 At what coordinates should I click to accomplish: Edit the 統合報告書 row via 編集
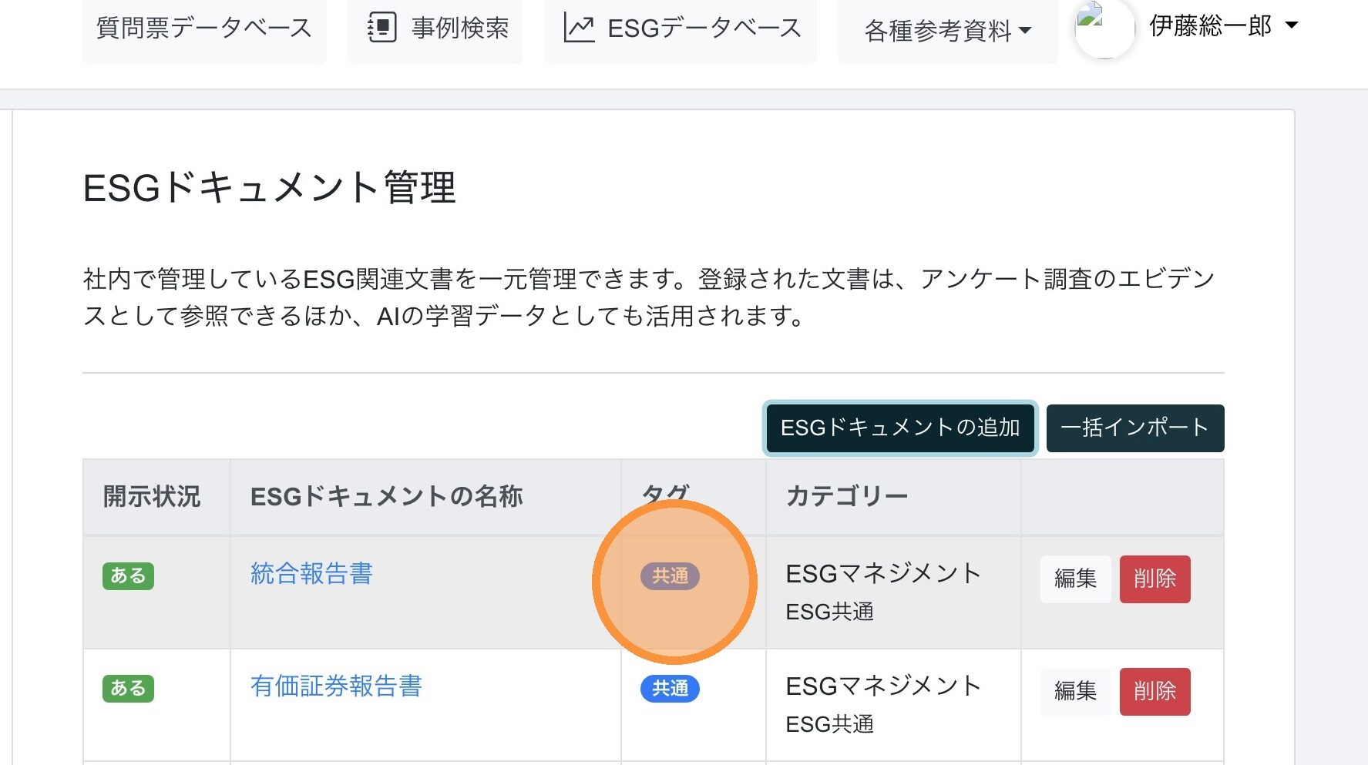point(1075,579)
